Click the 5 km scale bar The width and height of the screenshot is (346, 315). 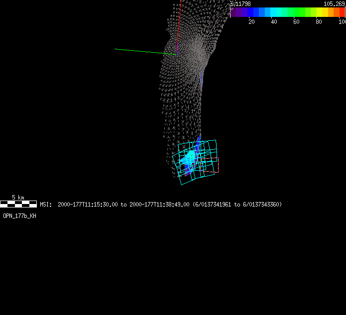18,204
